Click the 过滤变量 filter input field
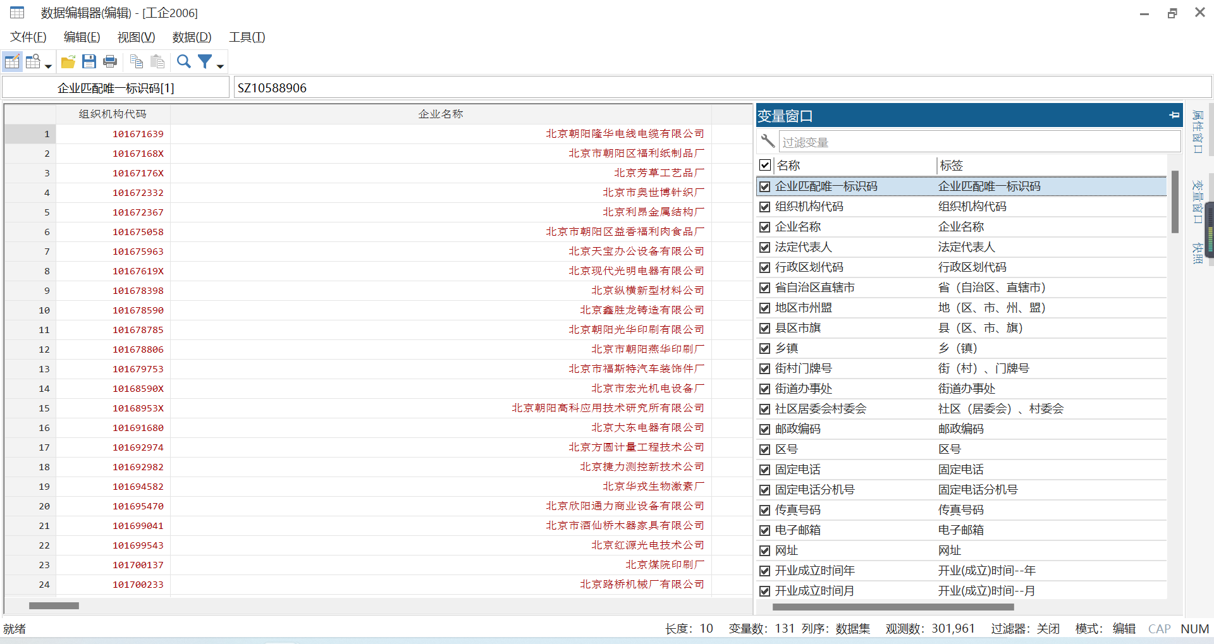Image resolution: width=1214 pixels, height=644 pixels. click(x=979, y=142)
